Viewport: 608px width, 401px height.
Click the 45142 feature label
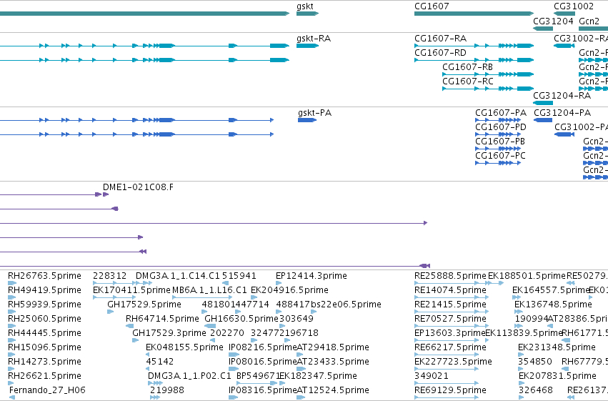(x=160, y=362)
